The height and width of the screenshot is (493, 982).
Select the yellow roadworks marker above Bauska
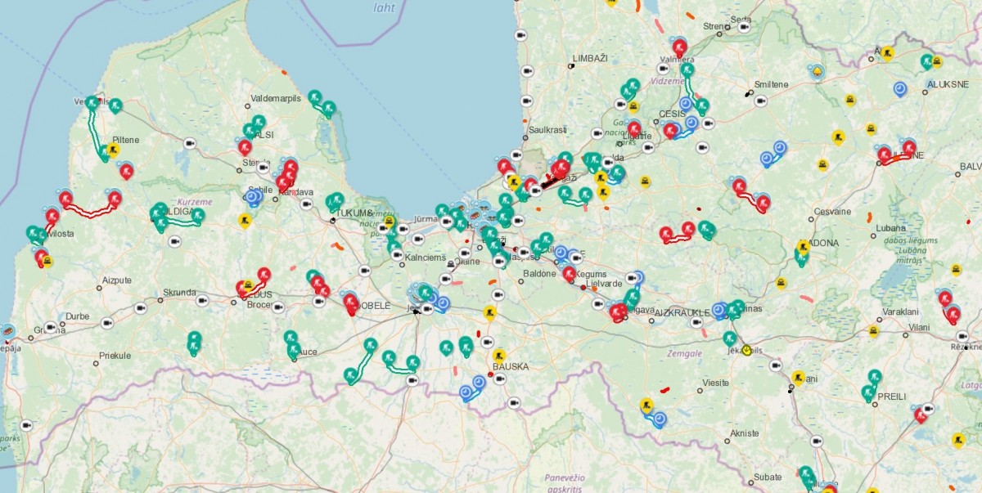pyautogui.click(x=490, y=311)
